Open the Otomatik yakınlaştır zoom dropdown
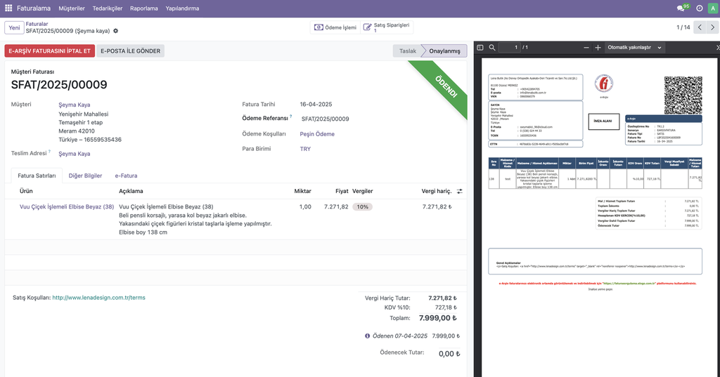The width and height of the screenshot is (720, 377). pos(634,48)
